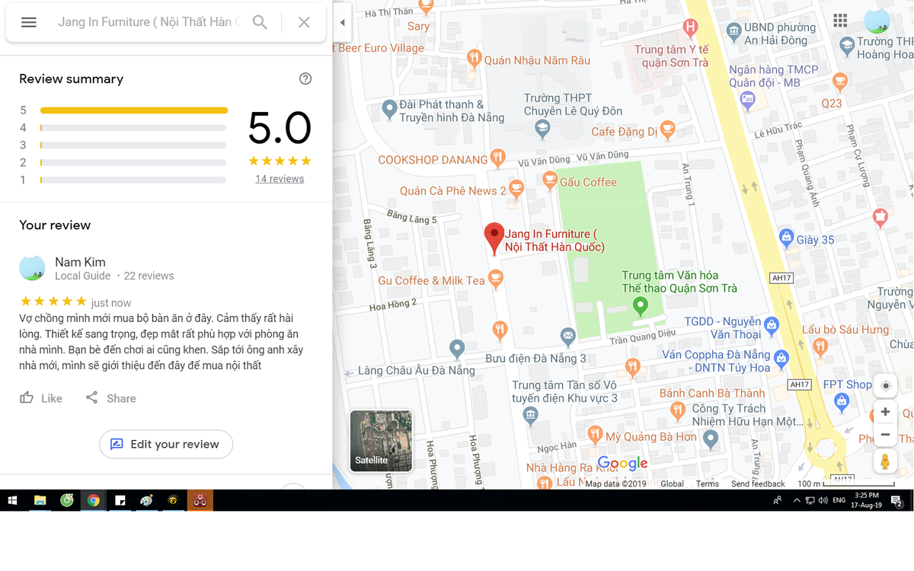The width and height of the screenshot is (914, 571).
Task: Click show your location button
Action: (x=885, y=386)
